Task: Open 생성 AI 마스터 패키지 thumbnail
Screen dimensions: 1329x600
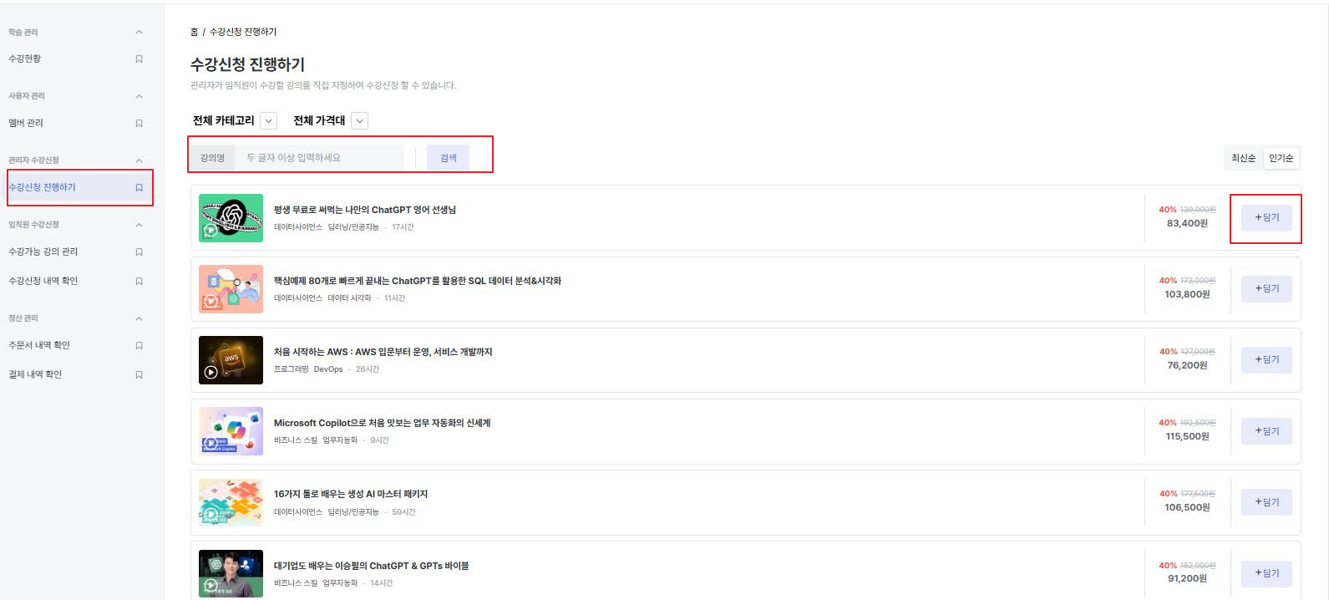Action: [231, 502]
